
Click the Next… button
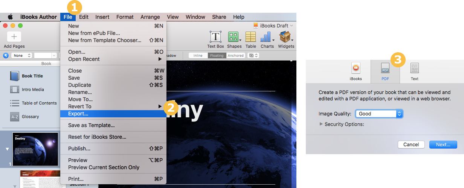(x=443, y=144)
